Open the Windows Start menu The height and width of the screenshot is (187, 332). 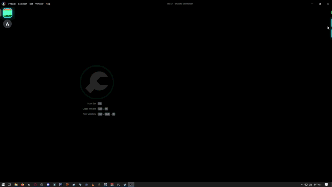coord(3,185)
